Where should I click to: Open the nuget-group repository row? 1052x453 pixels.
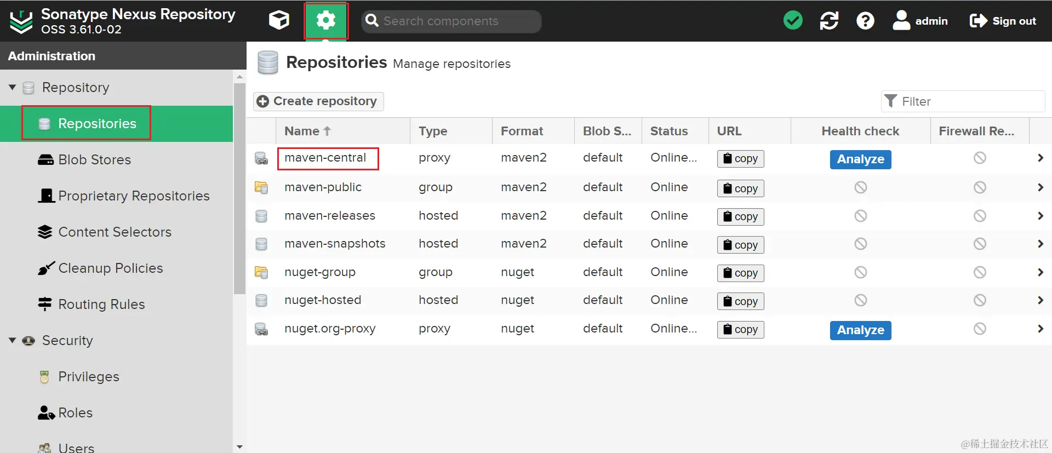click(x=649, y=272)
